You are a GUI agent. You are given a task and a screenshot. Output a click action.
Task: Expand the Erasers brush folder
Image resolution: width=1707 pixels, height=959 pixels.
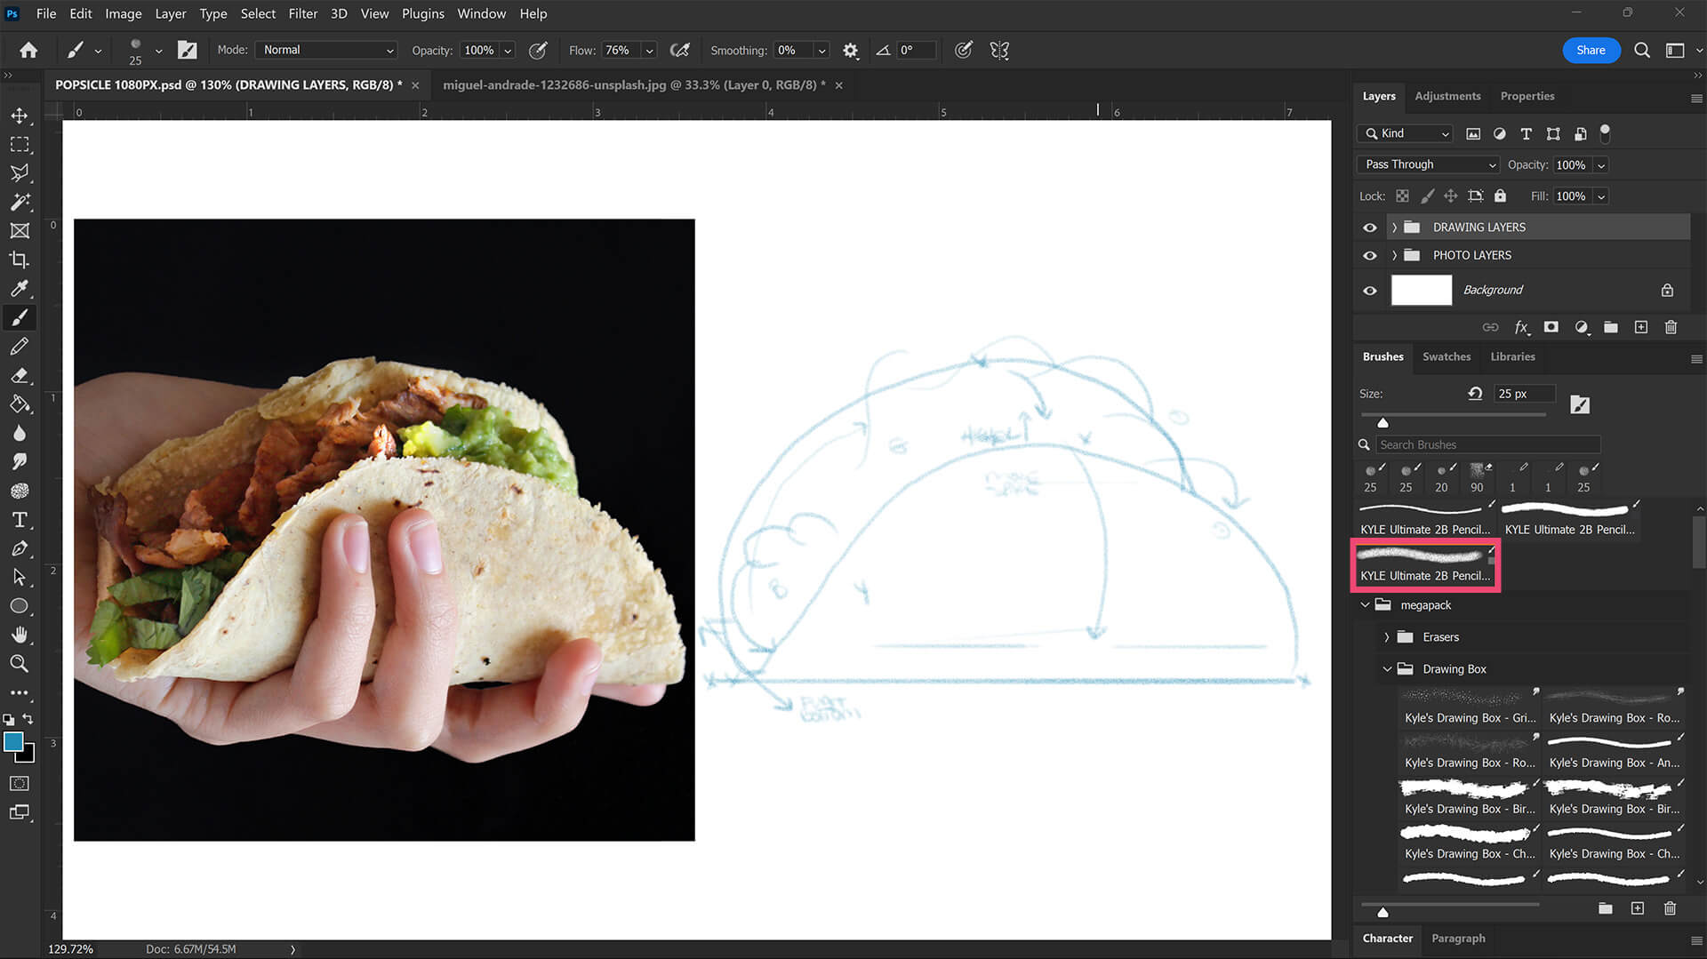[x=1386, y=637]
